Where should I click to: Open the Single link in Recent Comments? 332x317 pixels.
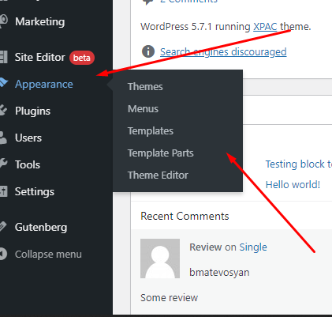[x=253, y=247]
